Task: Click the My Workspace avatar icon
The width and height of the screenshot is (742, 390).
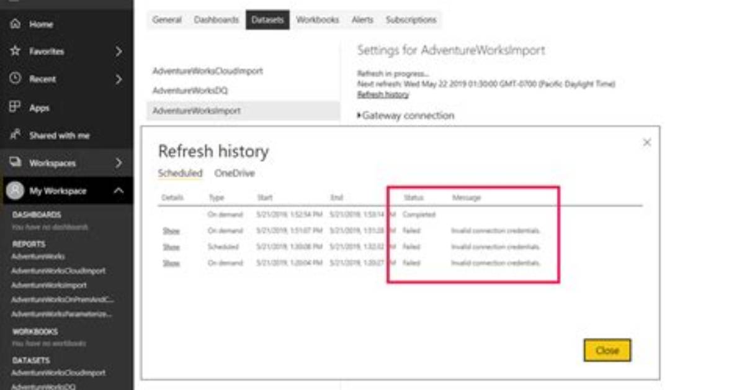Action: 15,191
